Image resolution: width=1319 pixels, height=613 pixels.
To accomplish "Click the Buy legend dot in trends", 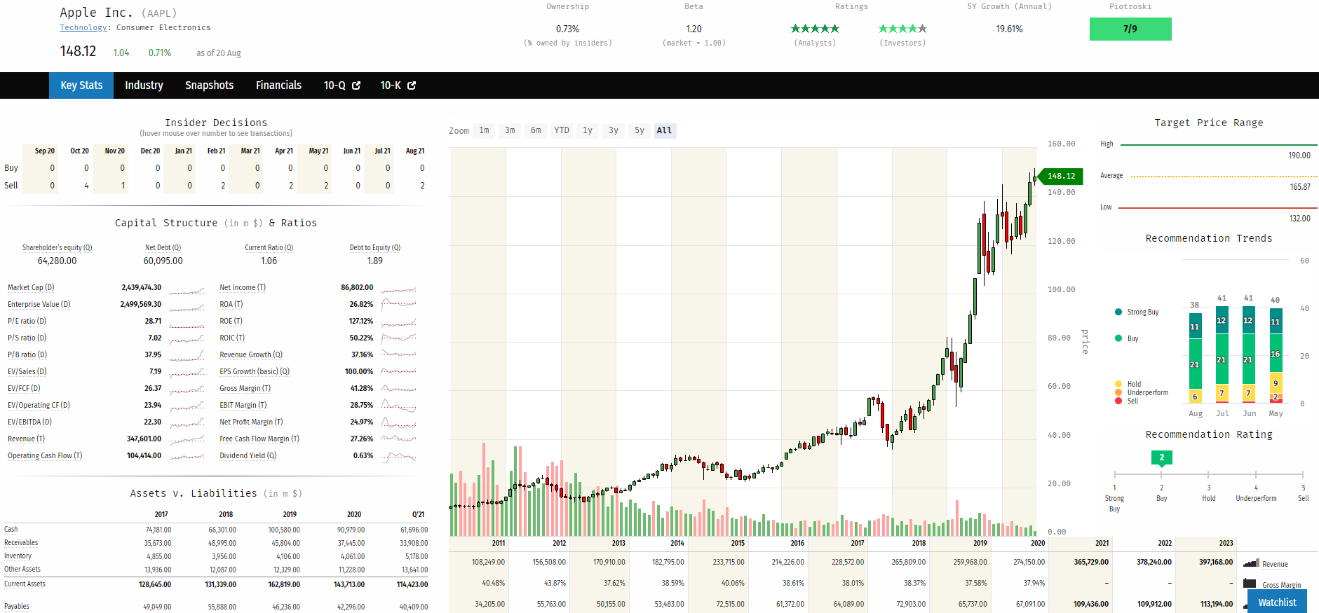I will pyautogui.click(x=1118, y=338).
